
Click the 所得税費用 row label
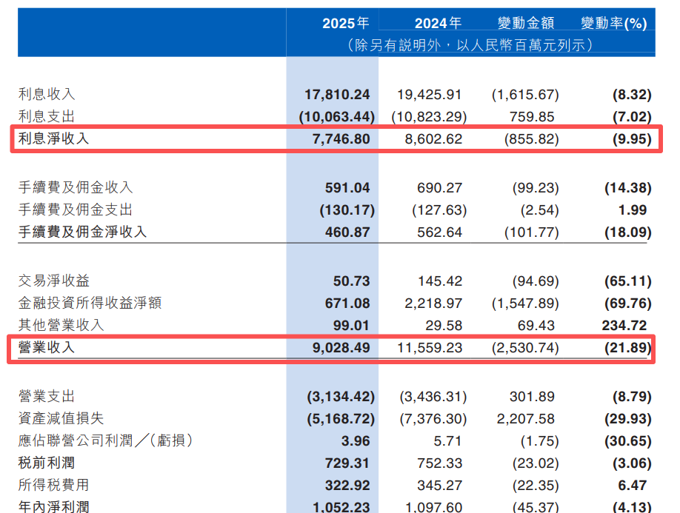tap(54, 485)
